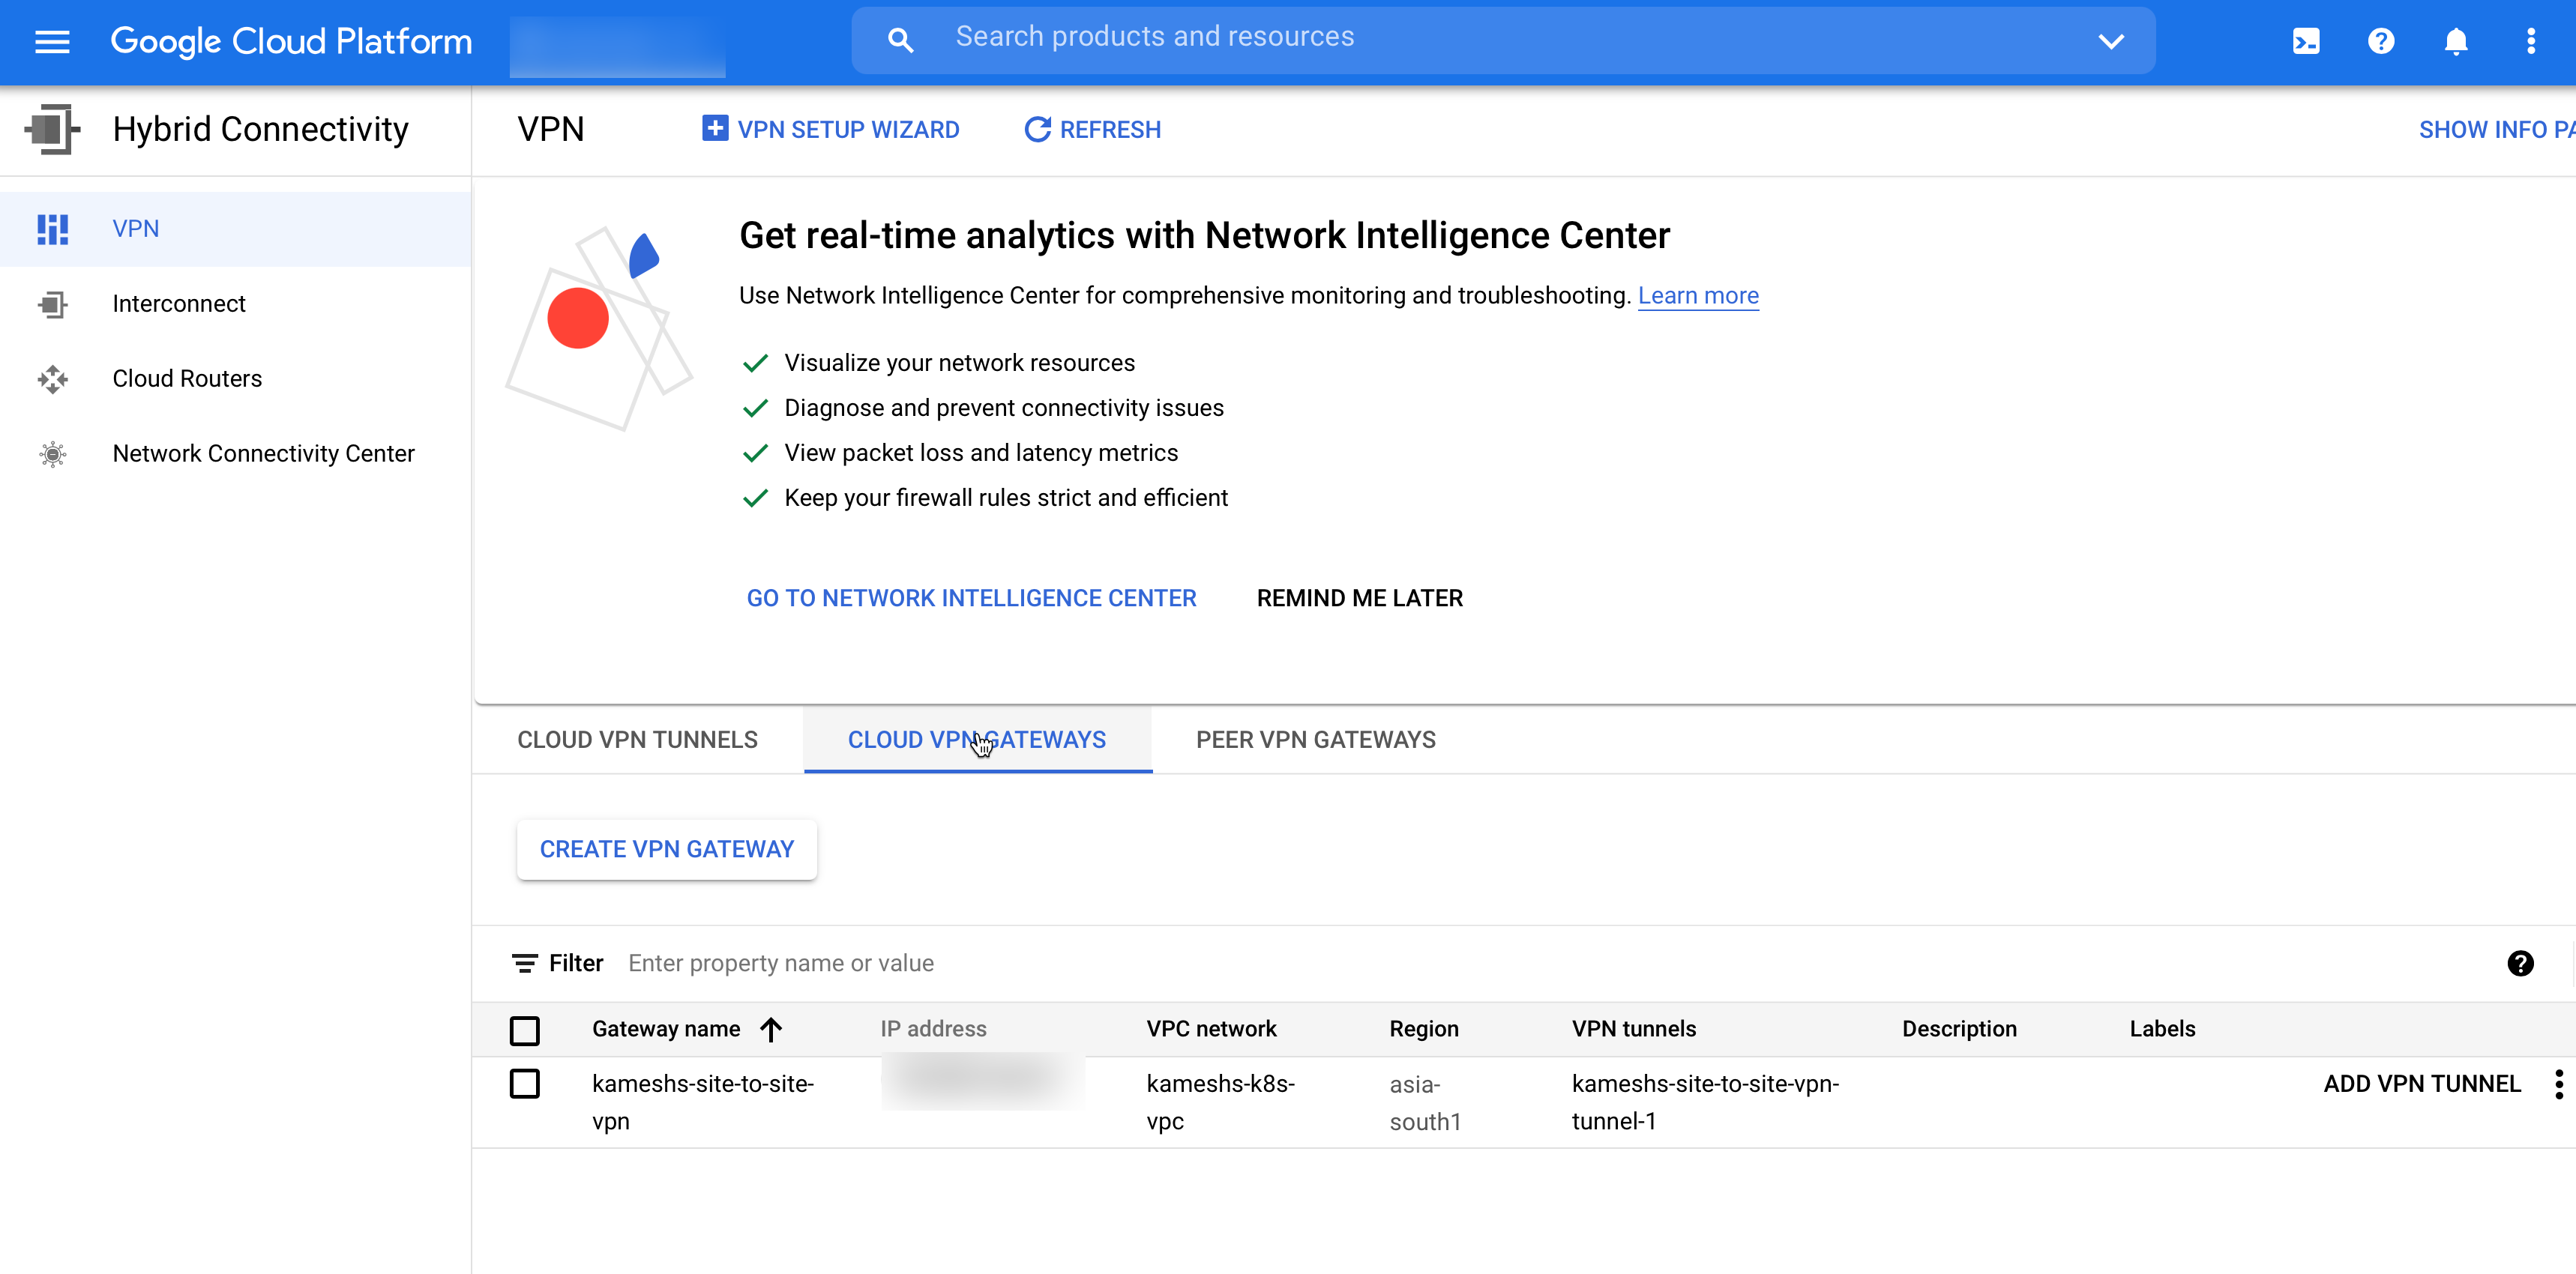Click REMIND ME LATER

1359,599
